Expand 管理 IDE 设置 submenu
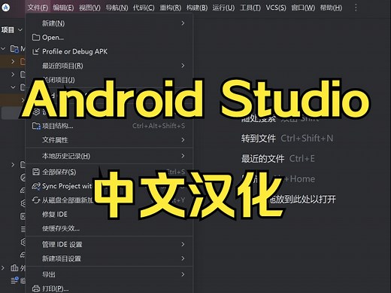This screenshot has width=391, height=293. point(109,244)
